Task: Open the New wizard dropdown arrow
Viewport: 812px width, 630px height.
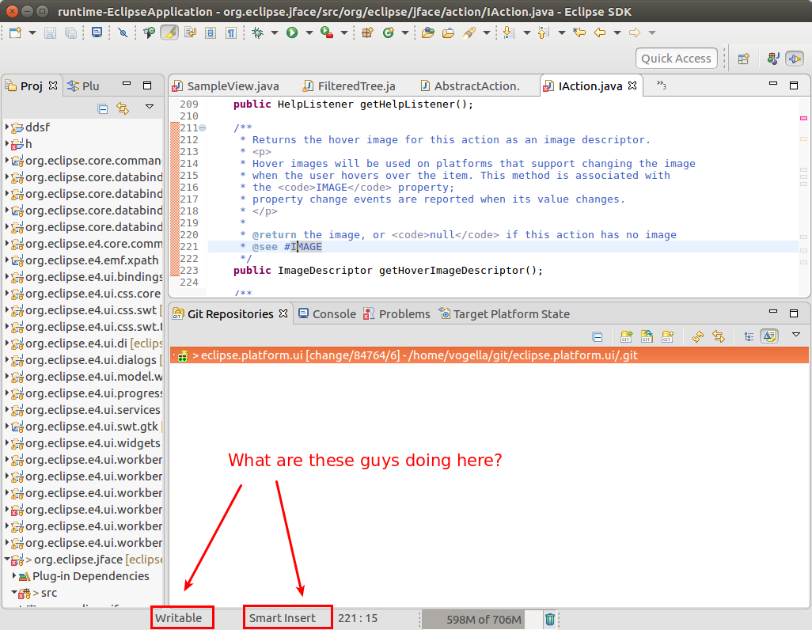Action: [32, 32]
